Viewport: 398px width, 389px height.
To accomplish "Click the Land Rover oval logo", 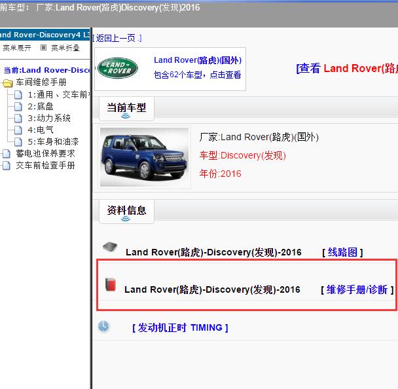I will point(118,68).
